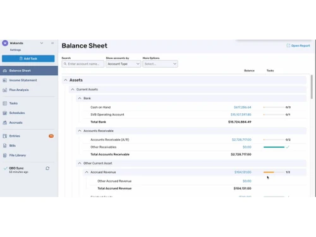Open Entries from the sidebar
The image size is (316, 237).
click(15, 136)
